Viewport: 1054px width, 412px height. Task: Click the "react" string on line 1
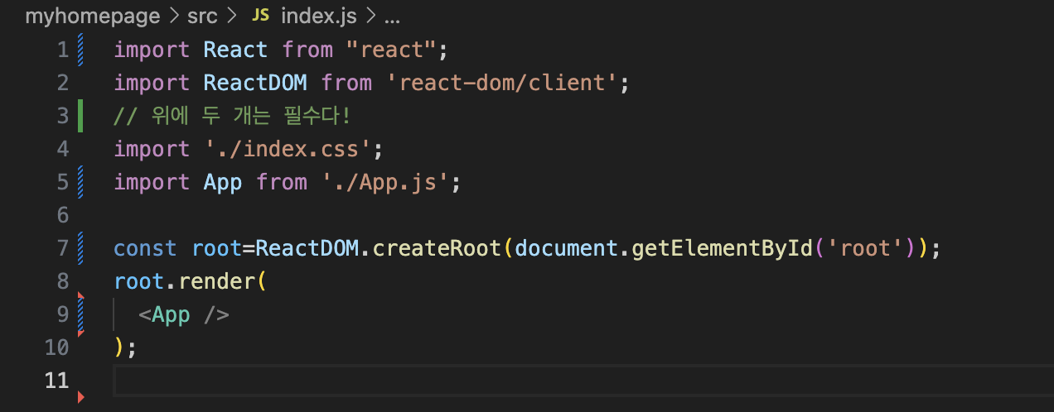click(392, 50)
